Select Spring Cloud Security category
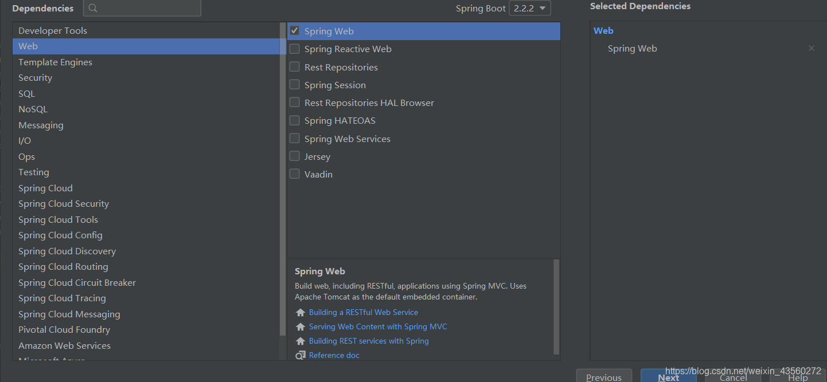 [146, 204]
